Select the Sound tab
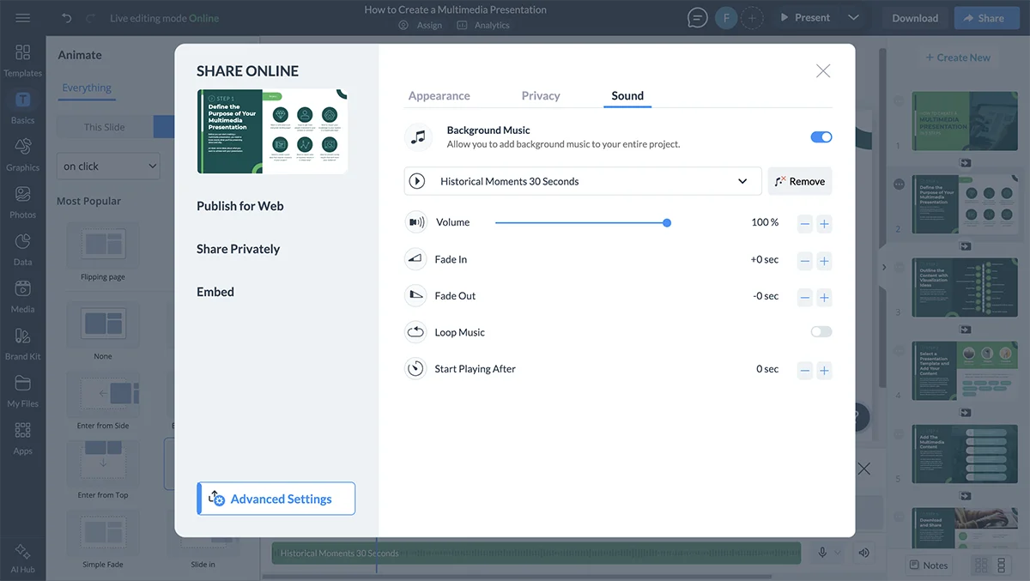 (x=627, y=96)
